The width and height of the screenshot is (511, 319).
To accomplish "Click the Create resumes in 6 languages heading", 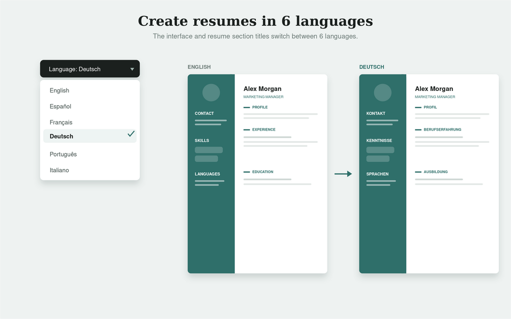I will 255,21.
